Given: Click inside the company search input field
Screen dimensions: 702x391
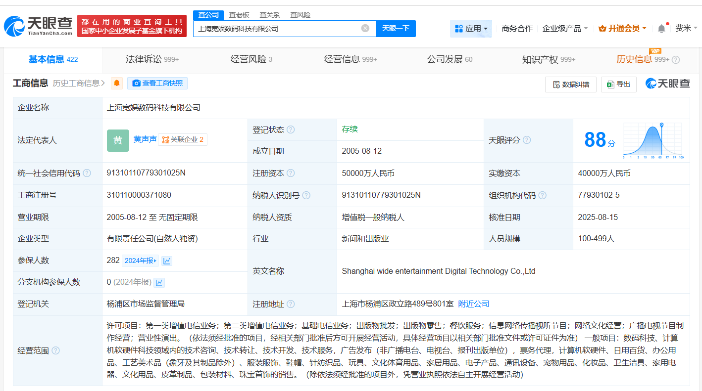Looking at the screenshot, I should (x=277, y=29).
